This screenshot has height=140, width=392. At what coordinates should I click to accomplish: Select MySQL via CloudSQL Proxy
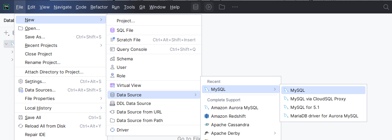click(323, 99)
